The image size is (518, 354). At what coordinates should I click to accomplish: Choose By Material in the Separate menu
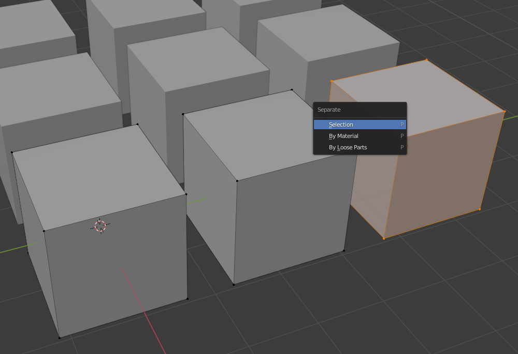[360, 136]
